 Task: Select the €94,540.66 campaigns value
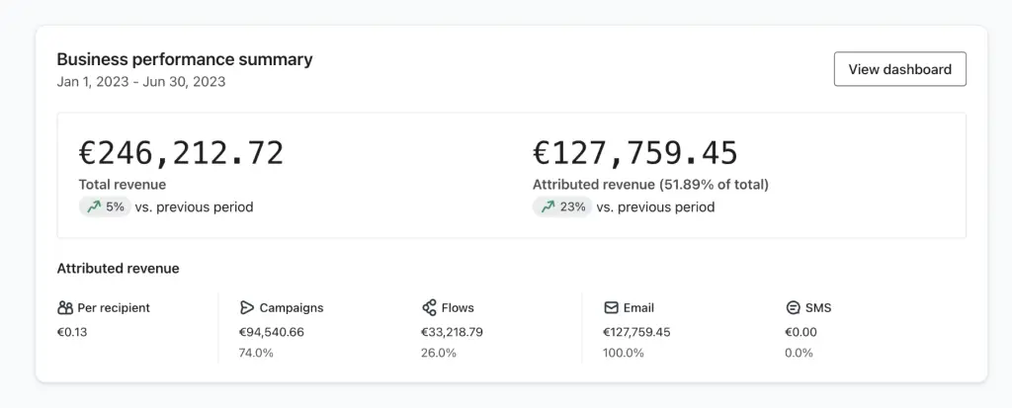(272, 333)
